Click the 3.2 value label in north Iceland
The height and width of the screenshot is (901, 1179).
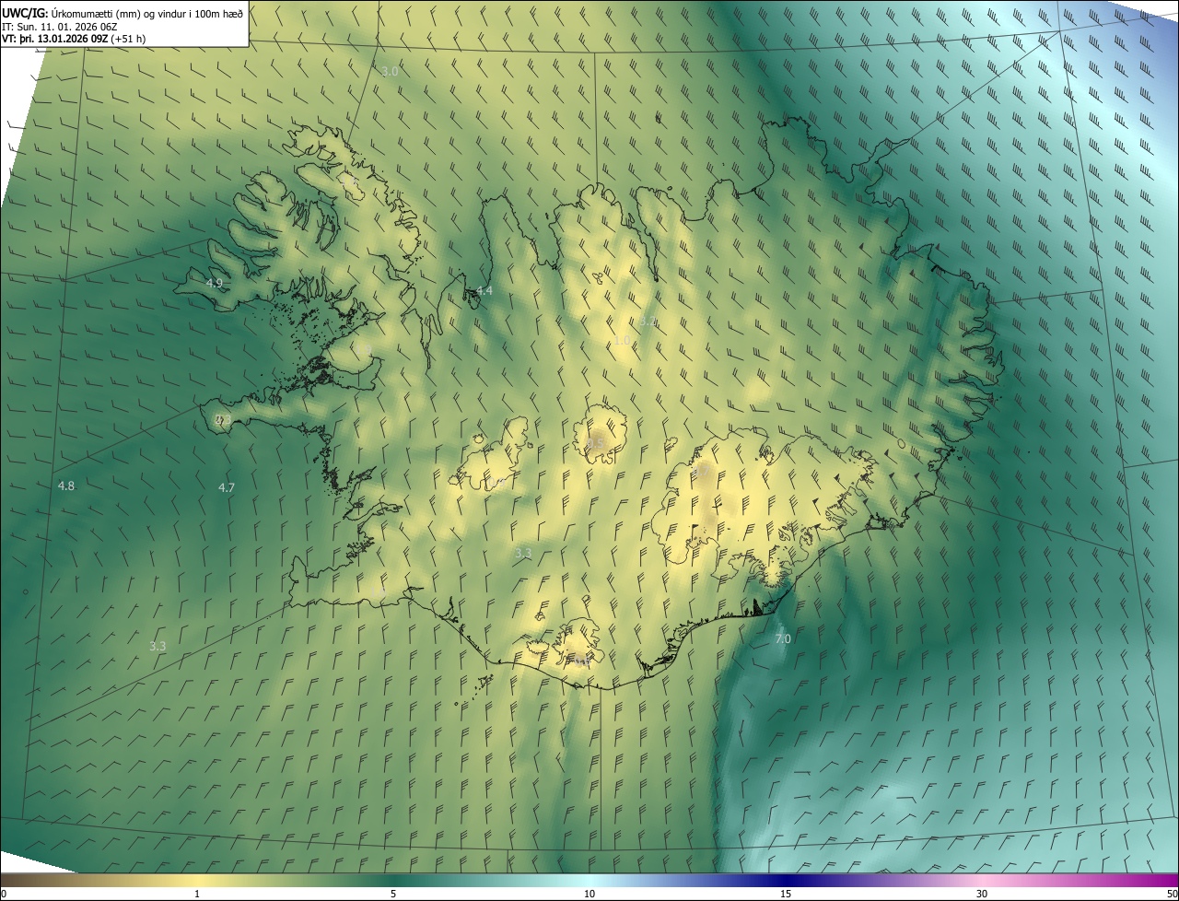pos(648,322)
